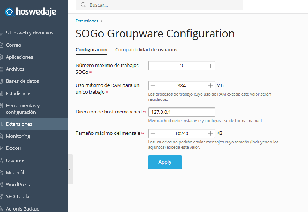Click the hoswedaje logo
The height and width of the screenshot is (212, 308).
(x=30, y=12)
